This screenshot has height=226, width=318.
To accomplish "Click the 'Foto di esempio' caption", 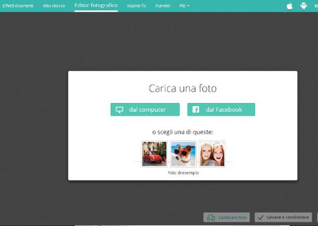I will [x=183, y=173].
